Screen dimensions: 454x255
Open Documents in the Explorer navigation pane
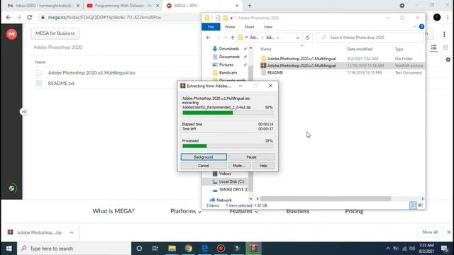point(229,57)
